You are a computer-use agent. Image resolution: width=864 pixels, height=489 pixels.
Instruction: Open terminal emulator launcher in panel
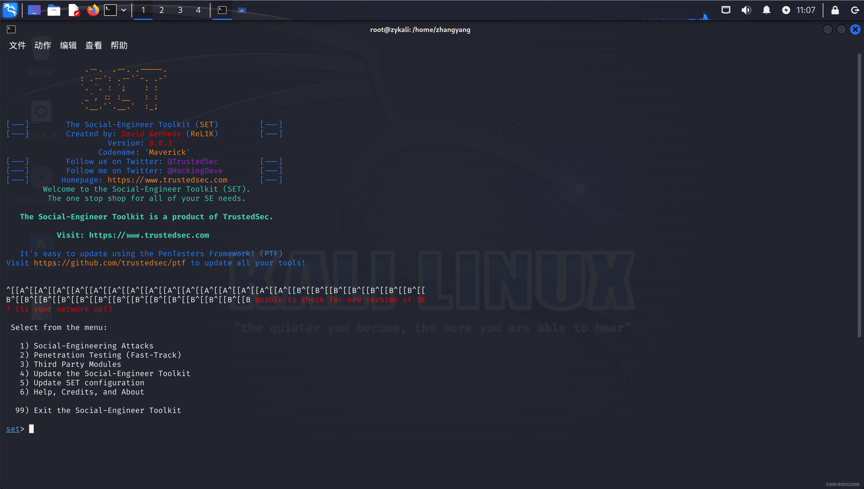110,10
